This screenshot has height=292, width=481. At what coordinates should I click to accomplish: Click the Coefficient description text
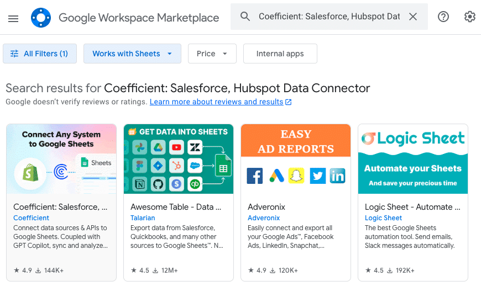click(x=60, y=237)
